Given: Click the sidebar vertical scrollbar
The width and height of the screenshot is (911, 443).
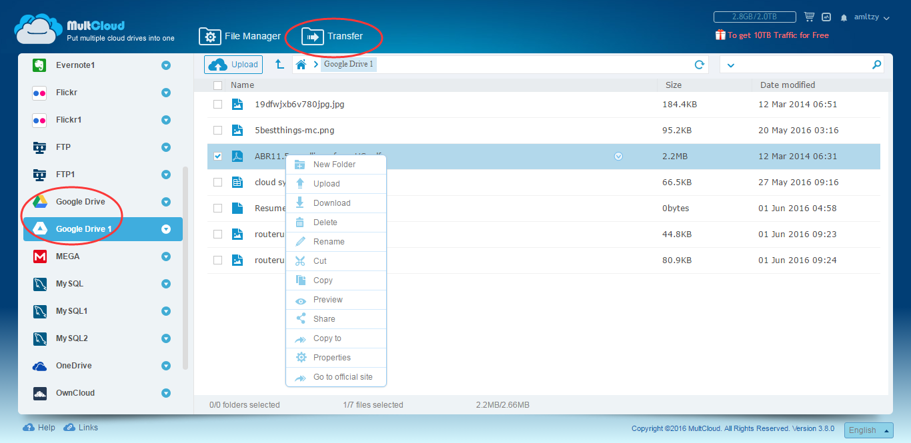Looking at the screenshot, I should pos(185,268).
